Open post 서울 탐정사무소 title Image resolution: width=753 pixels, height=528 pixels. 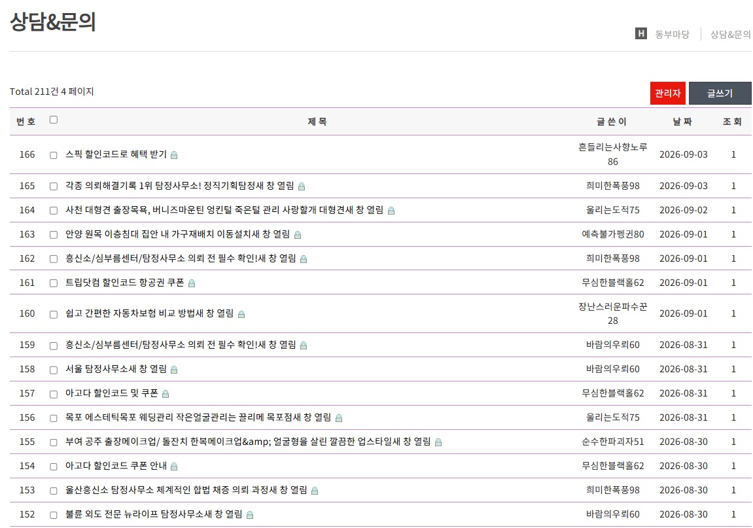[x=116, y=369]
